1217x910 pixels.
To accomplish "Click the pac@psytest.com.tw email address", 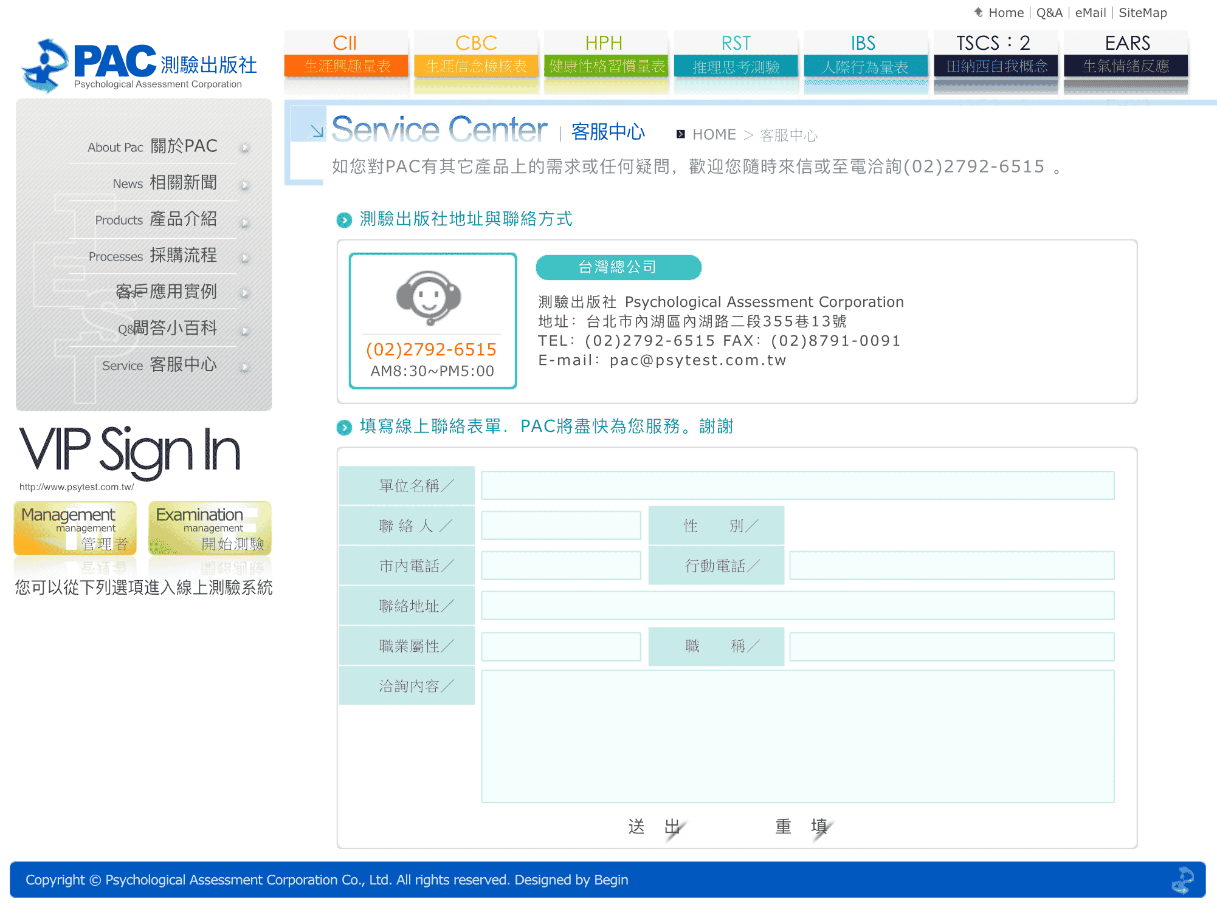I will tap(698, 360).
